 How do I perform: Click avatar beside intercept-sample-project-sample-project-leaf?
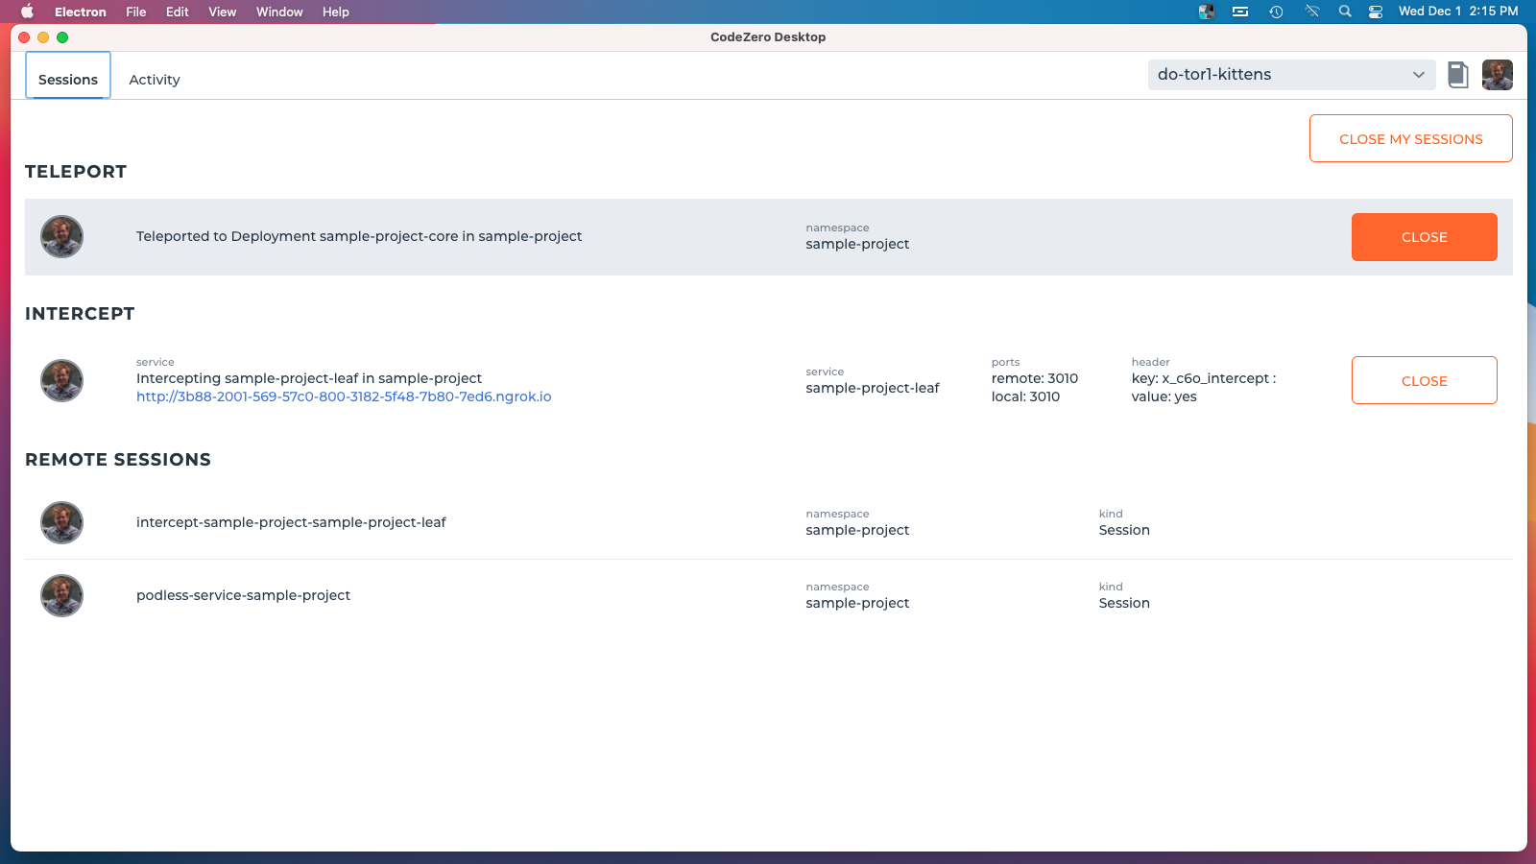click(61, 523)
